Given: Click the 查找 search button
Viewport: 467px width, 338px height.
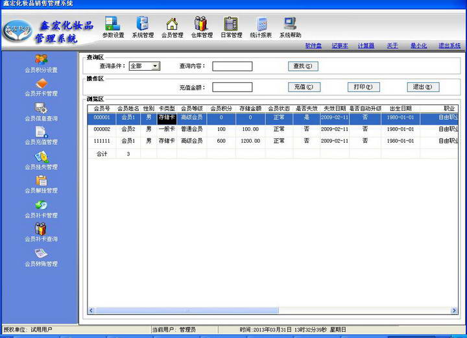Looking at the screenshot, I should tap(303, 66).
